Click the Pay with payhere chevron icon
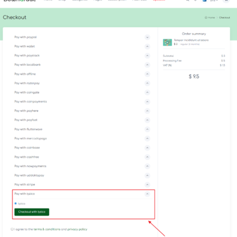Image resolution: width=237 pixels, height=237 pixels. point(147,111)
